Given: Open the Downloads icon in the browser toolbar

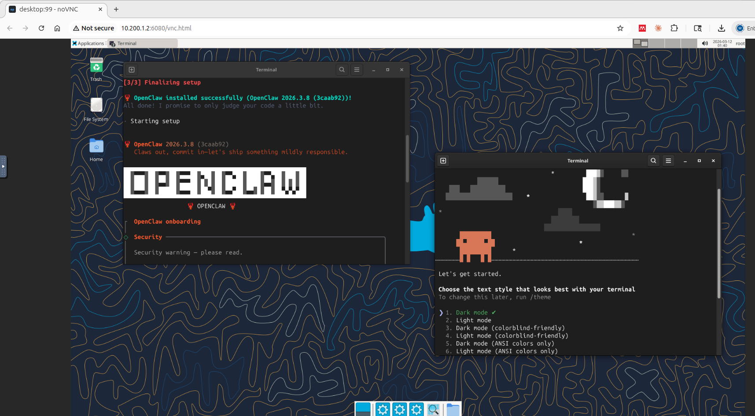Looking at the screenshot, I should coord(721,28).
